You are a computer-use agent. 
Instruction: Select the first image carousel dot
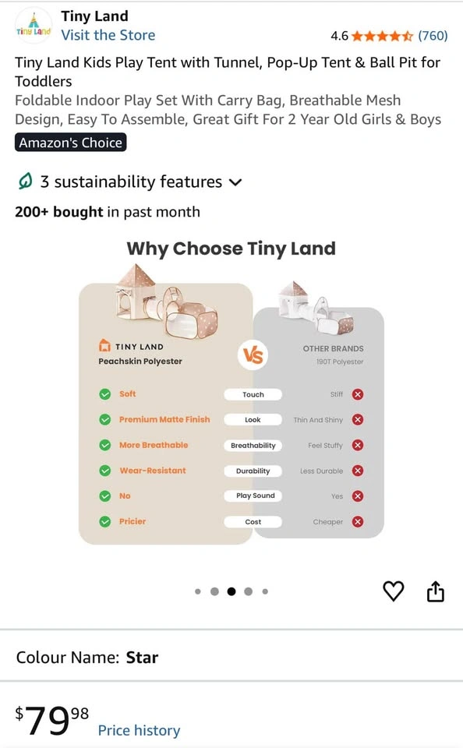coord(198,591)
